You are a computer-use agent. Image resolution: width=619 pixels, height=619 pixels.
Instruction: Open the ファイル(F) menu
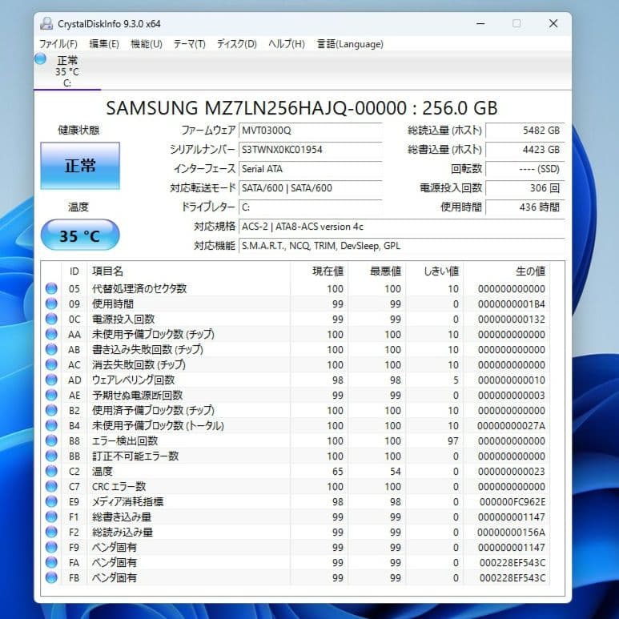58,44
